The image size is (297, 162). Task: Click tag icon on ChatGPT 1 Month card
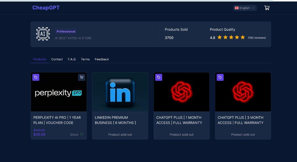[x=159, y=77]
